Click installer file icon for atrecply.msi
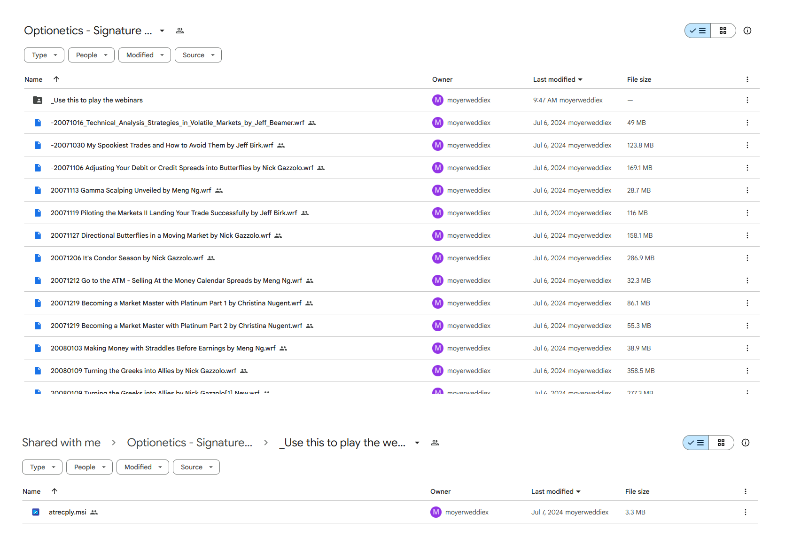The image size is (793, 545). pos(36,512)
